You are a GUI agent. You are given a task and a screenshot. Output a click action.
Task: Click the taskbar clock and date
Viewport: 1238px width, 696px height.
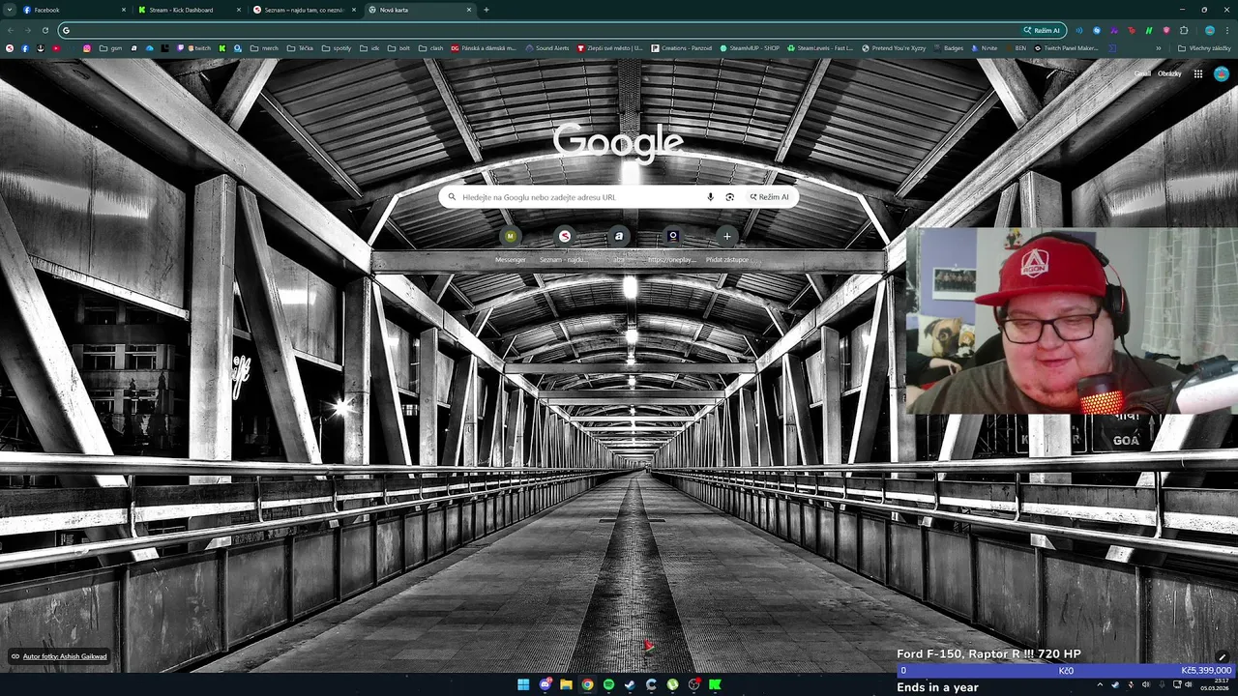[x=1215, y=684]
